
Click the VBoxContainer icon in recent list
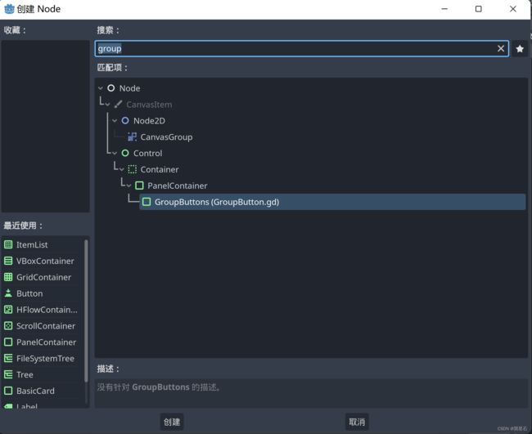click(8, 261)
